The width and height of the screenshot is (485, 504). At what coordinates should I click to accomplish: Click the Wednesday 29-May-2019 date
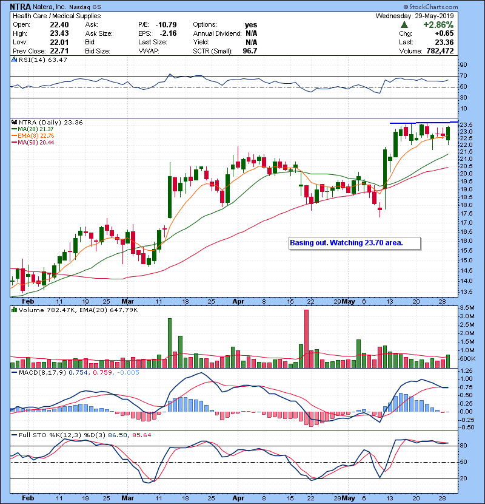pos(415,16)
